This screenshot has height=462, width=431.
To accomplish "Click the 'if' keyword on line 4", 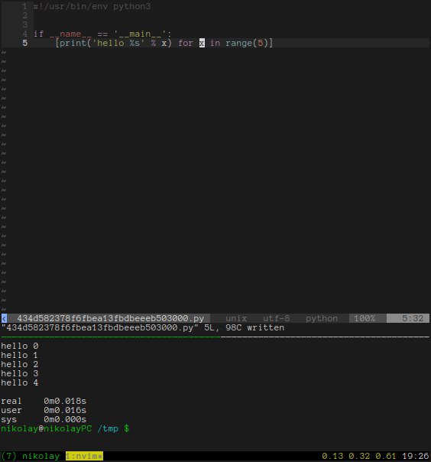I will tap(38, 34).
